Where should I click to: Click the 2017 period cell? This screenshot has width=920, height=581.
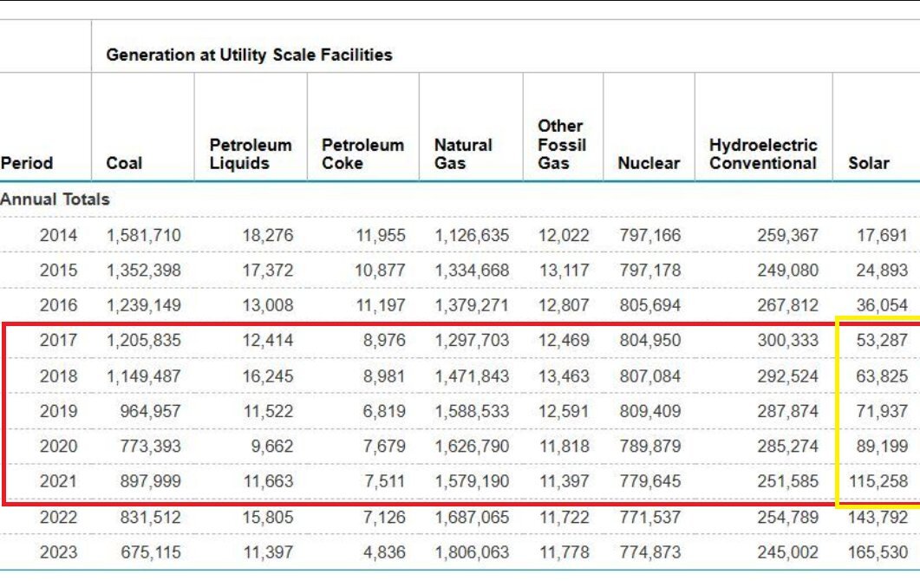point(58,341)
